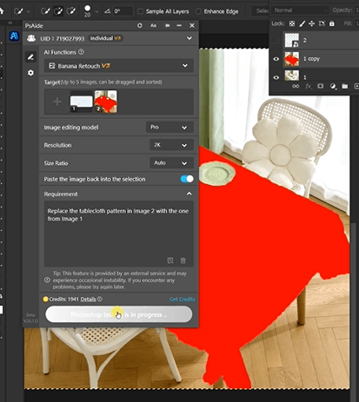Collapse the Requirement section
Screen dimensions: 359x402
click(x=189, y=194)
